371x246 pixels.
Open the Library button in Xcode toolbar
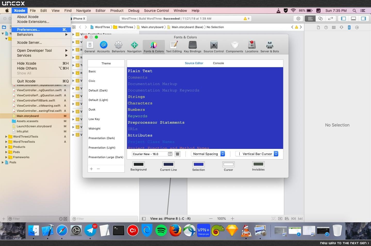(298, 19)
